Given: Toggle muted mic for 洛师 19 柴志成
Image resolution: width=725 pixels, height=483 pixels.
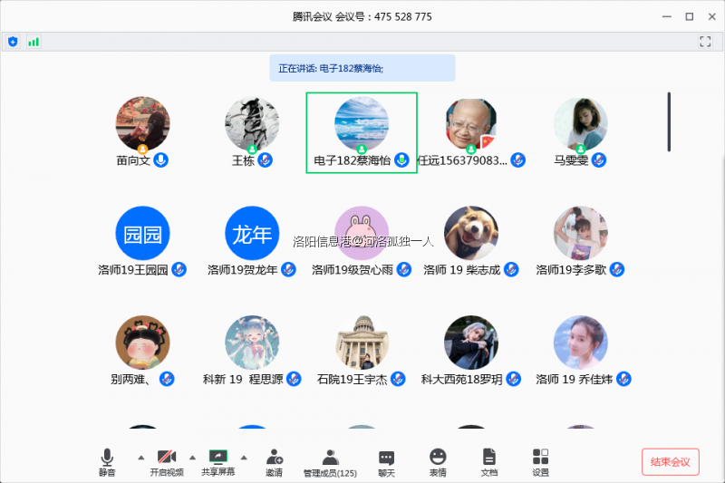Looking at the screenshot, I should tap(511, 269).
